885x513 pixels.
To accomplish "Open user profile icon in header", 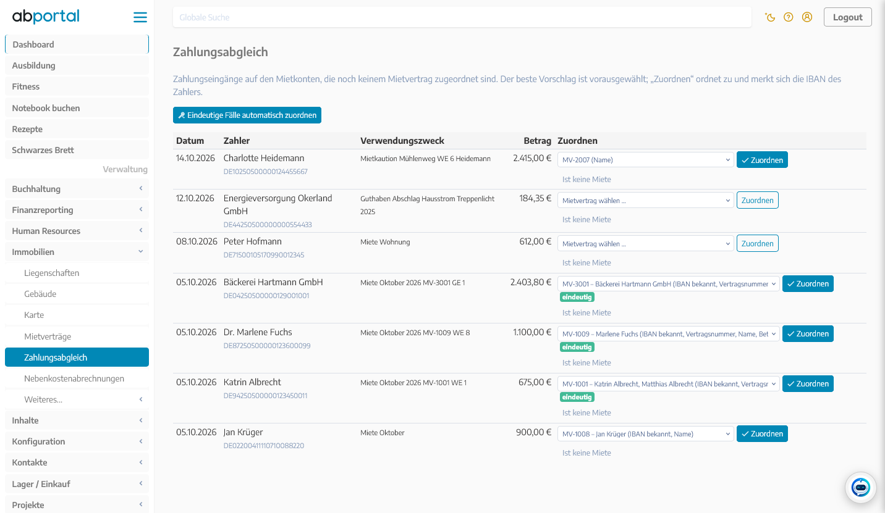I will 807,17.
